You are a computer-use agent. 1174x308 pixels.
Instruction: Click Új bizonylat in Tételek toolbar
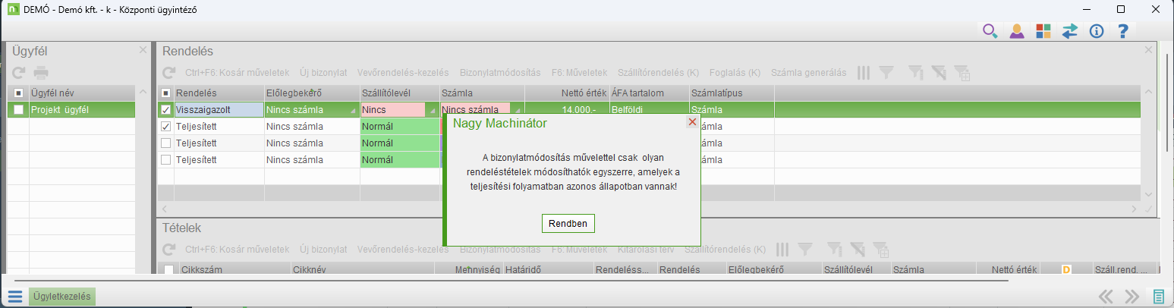click(x=323, y=249)
